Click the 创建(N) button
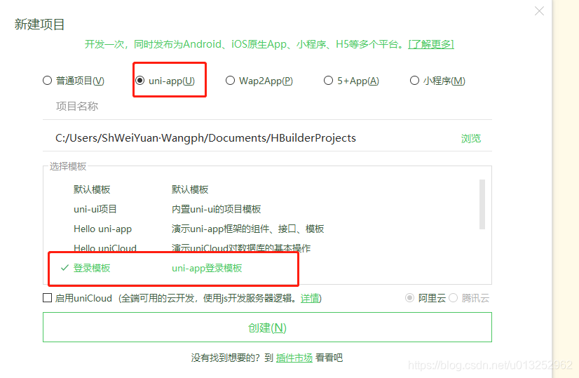 pyautogui.click(x=267, y=328)
